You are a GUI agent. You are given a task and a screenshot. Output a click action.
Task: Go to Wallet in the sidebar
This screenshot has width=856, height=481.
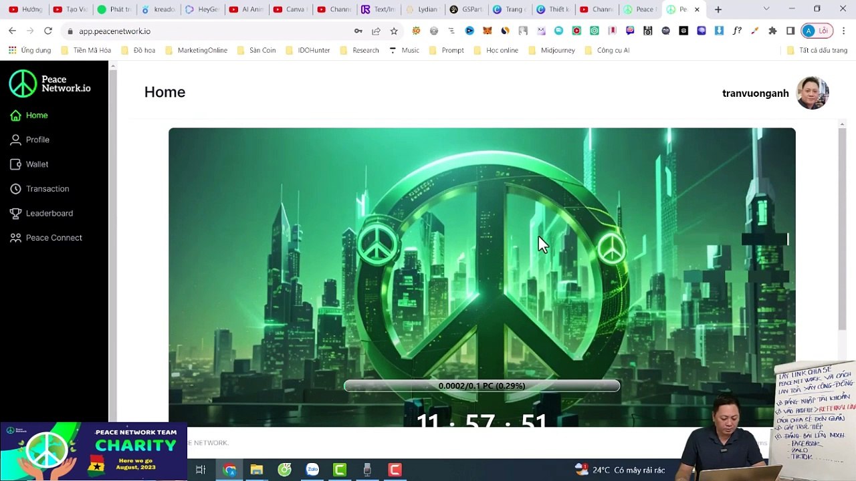pos(29,164)
